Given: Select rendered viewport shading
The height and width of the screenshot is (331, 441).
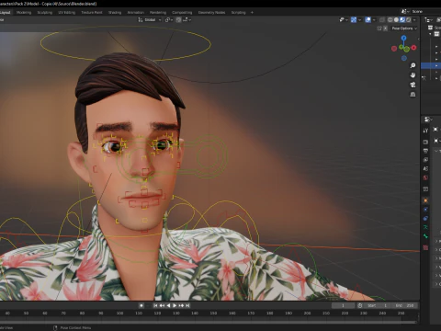Looking at the screenshot, I should 409,20.
